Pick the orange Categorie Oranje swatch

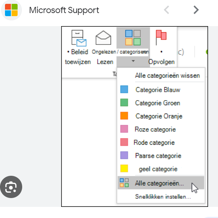coord(124,116)
